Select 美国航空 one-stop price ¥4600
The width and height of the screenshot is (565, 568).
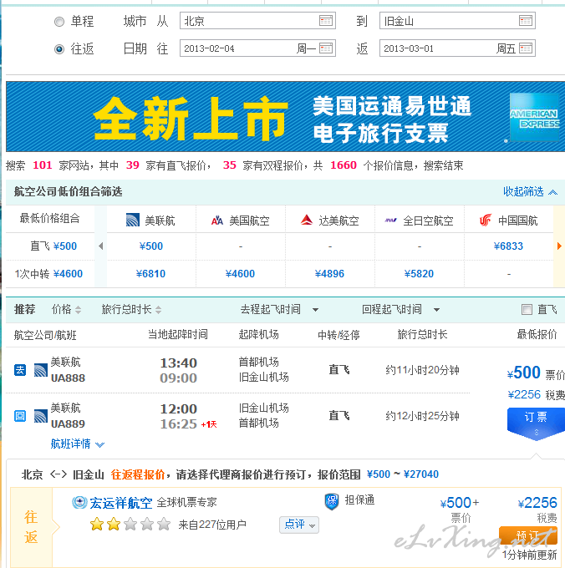[x=240, y=274]
